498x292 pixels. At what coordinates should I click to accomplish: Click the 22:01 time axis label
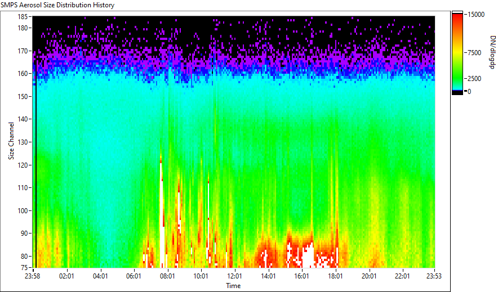tap(402, 276)
